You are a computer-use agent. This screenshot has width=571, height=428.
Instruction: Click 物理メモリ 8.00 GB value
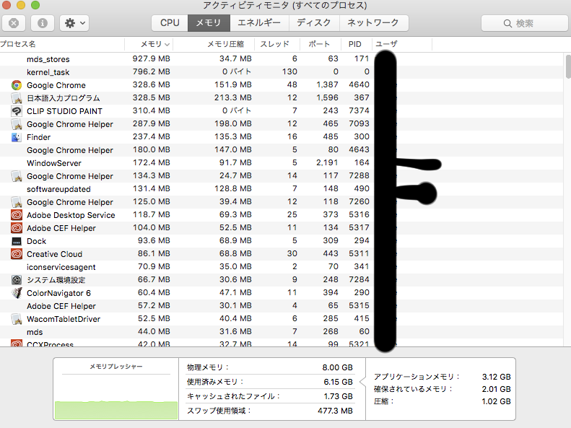point(337,367)
